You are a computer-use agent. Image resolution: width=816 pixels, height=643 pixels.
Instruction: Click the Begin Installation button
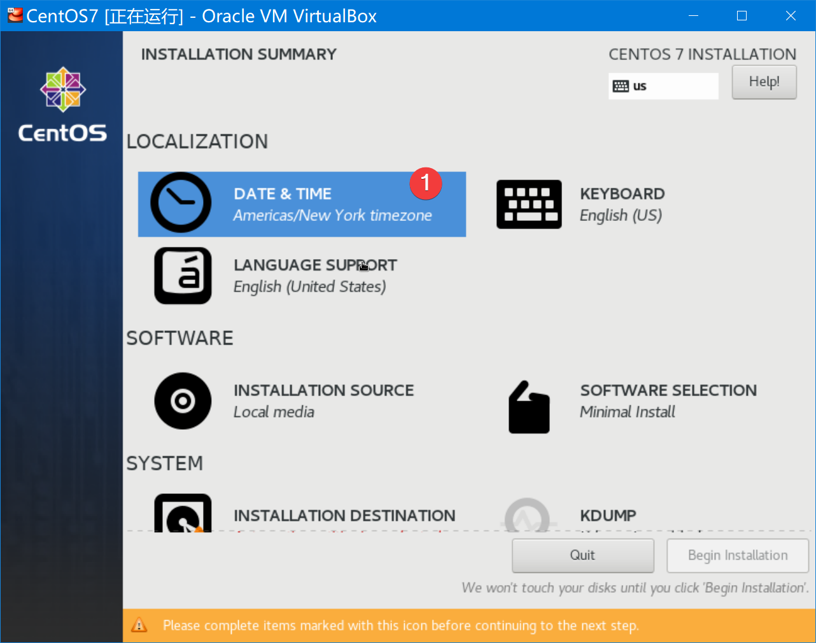[x=738, y=556]
